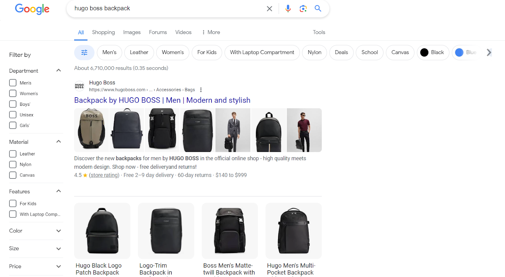Switch to the Forums tab
Image resolution: width=505 pixels, height=277 pixels.
[x=158, y=32]
